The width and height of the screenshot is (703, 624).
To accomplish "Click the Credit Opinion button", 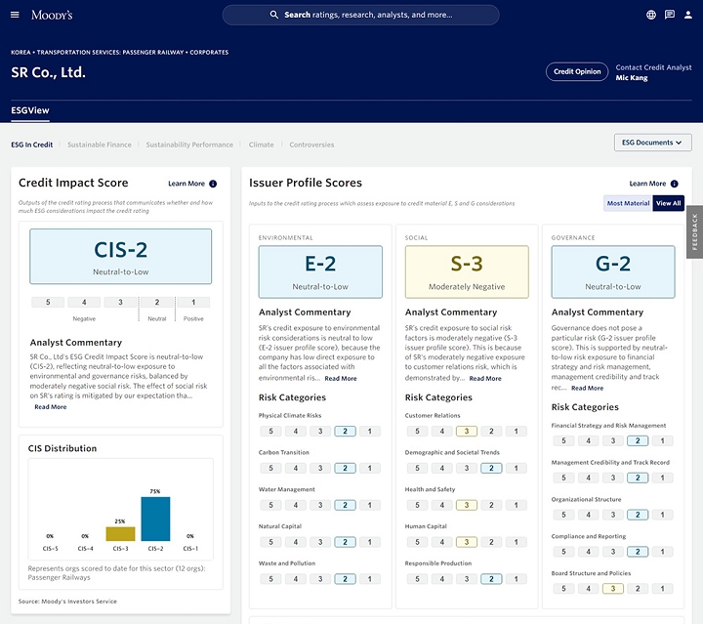I will [577, 71].
